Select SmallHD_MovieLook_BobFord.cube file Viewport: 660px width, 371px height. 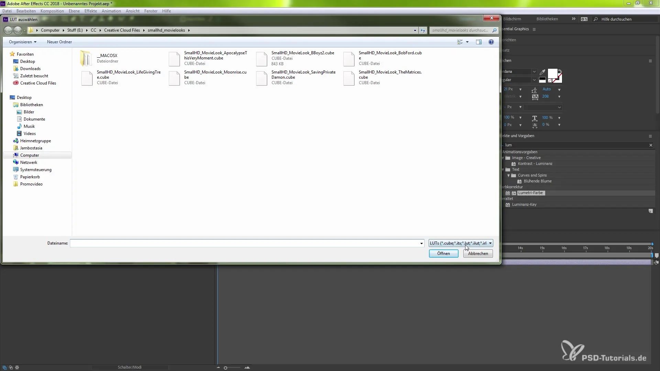pyautogui.click(x=383, y=58)
